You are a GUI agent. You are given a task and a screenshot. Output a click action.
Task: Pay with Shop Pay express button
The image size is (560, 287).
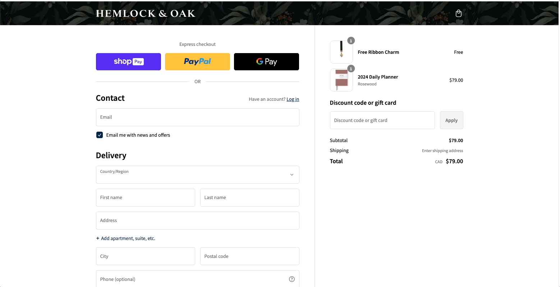pos(128,62)
